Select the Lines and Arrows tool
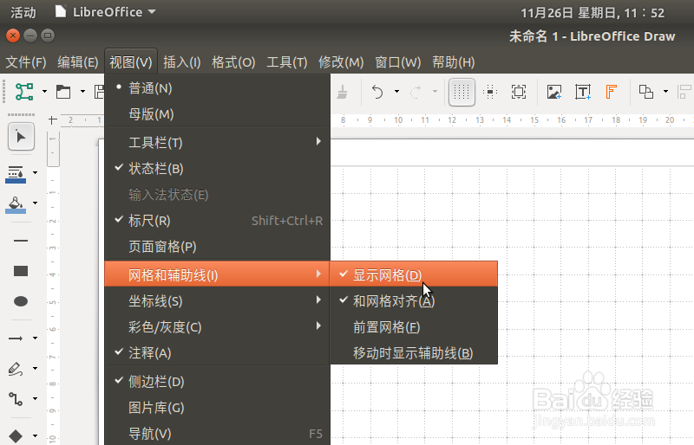The width and height of the screenshot is (694, 445). [x=16, y=338]
